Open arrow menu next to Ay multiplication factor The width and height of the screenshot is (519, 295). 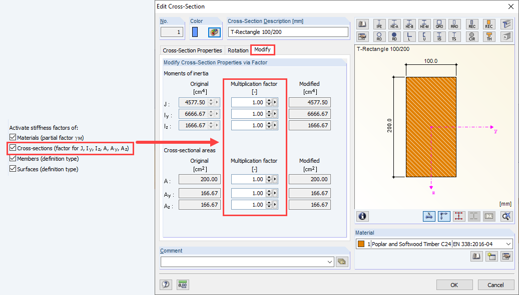(275, 193)
